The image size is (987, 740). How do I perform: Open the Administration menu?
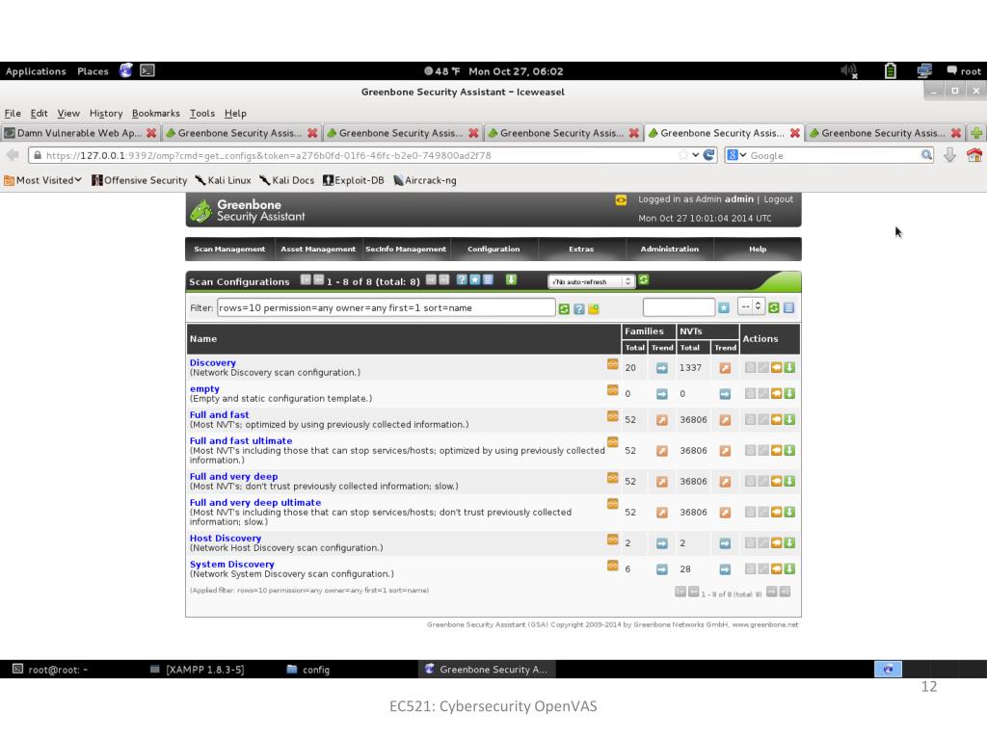click(669, 250)
